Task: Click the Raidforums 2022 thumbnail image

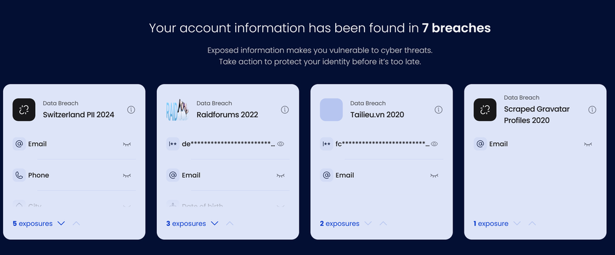Action: (178, 110)
